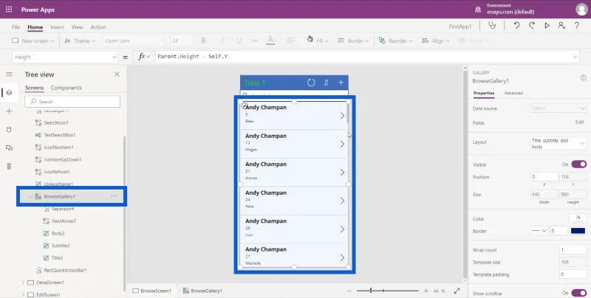Click the formula bar text
Image resolution: width=591 pixels, height=298 pixels.
(x=193, y=57)
